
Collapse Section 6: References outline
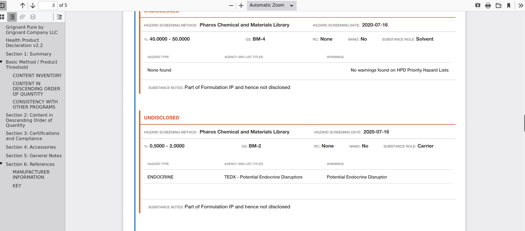click(2, 164)
